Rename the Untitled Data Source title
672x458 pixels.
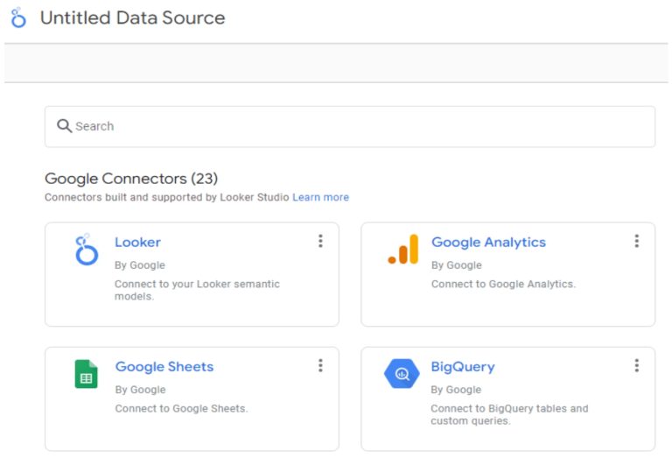coord(132,18)
